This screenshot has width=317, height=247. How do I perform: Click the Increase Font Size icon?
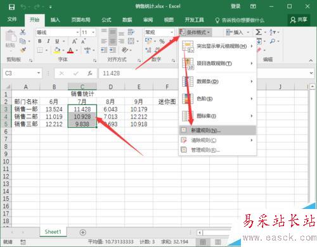(74, 41)
